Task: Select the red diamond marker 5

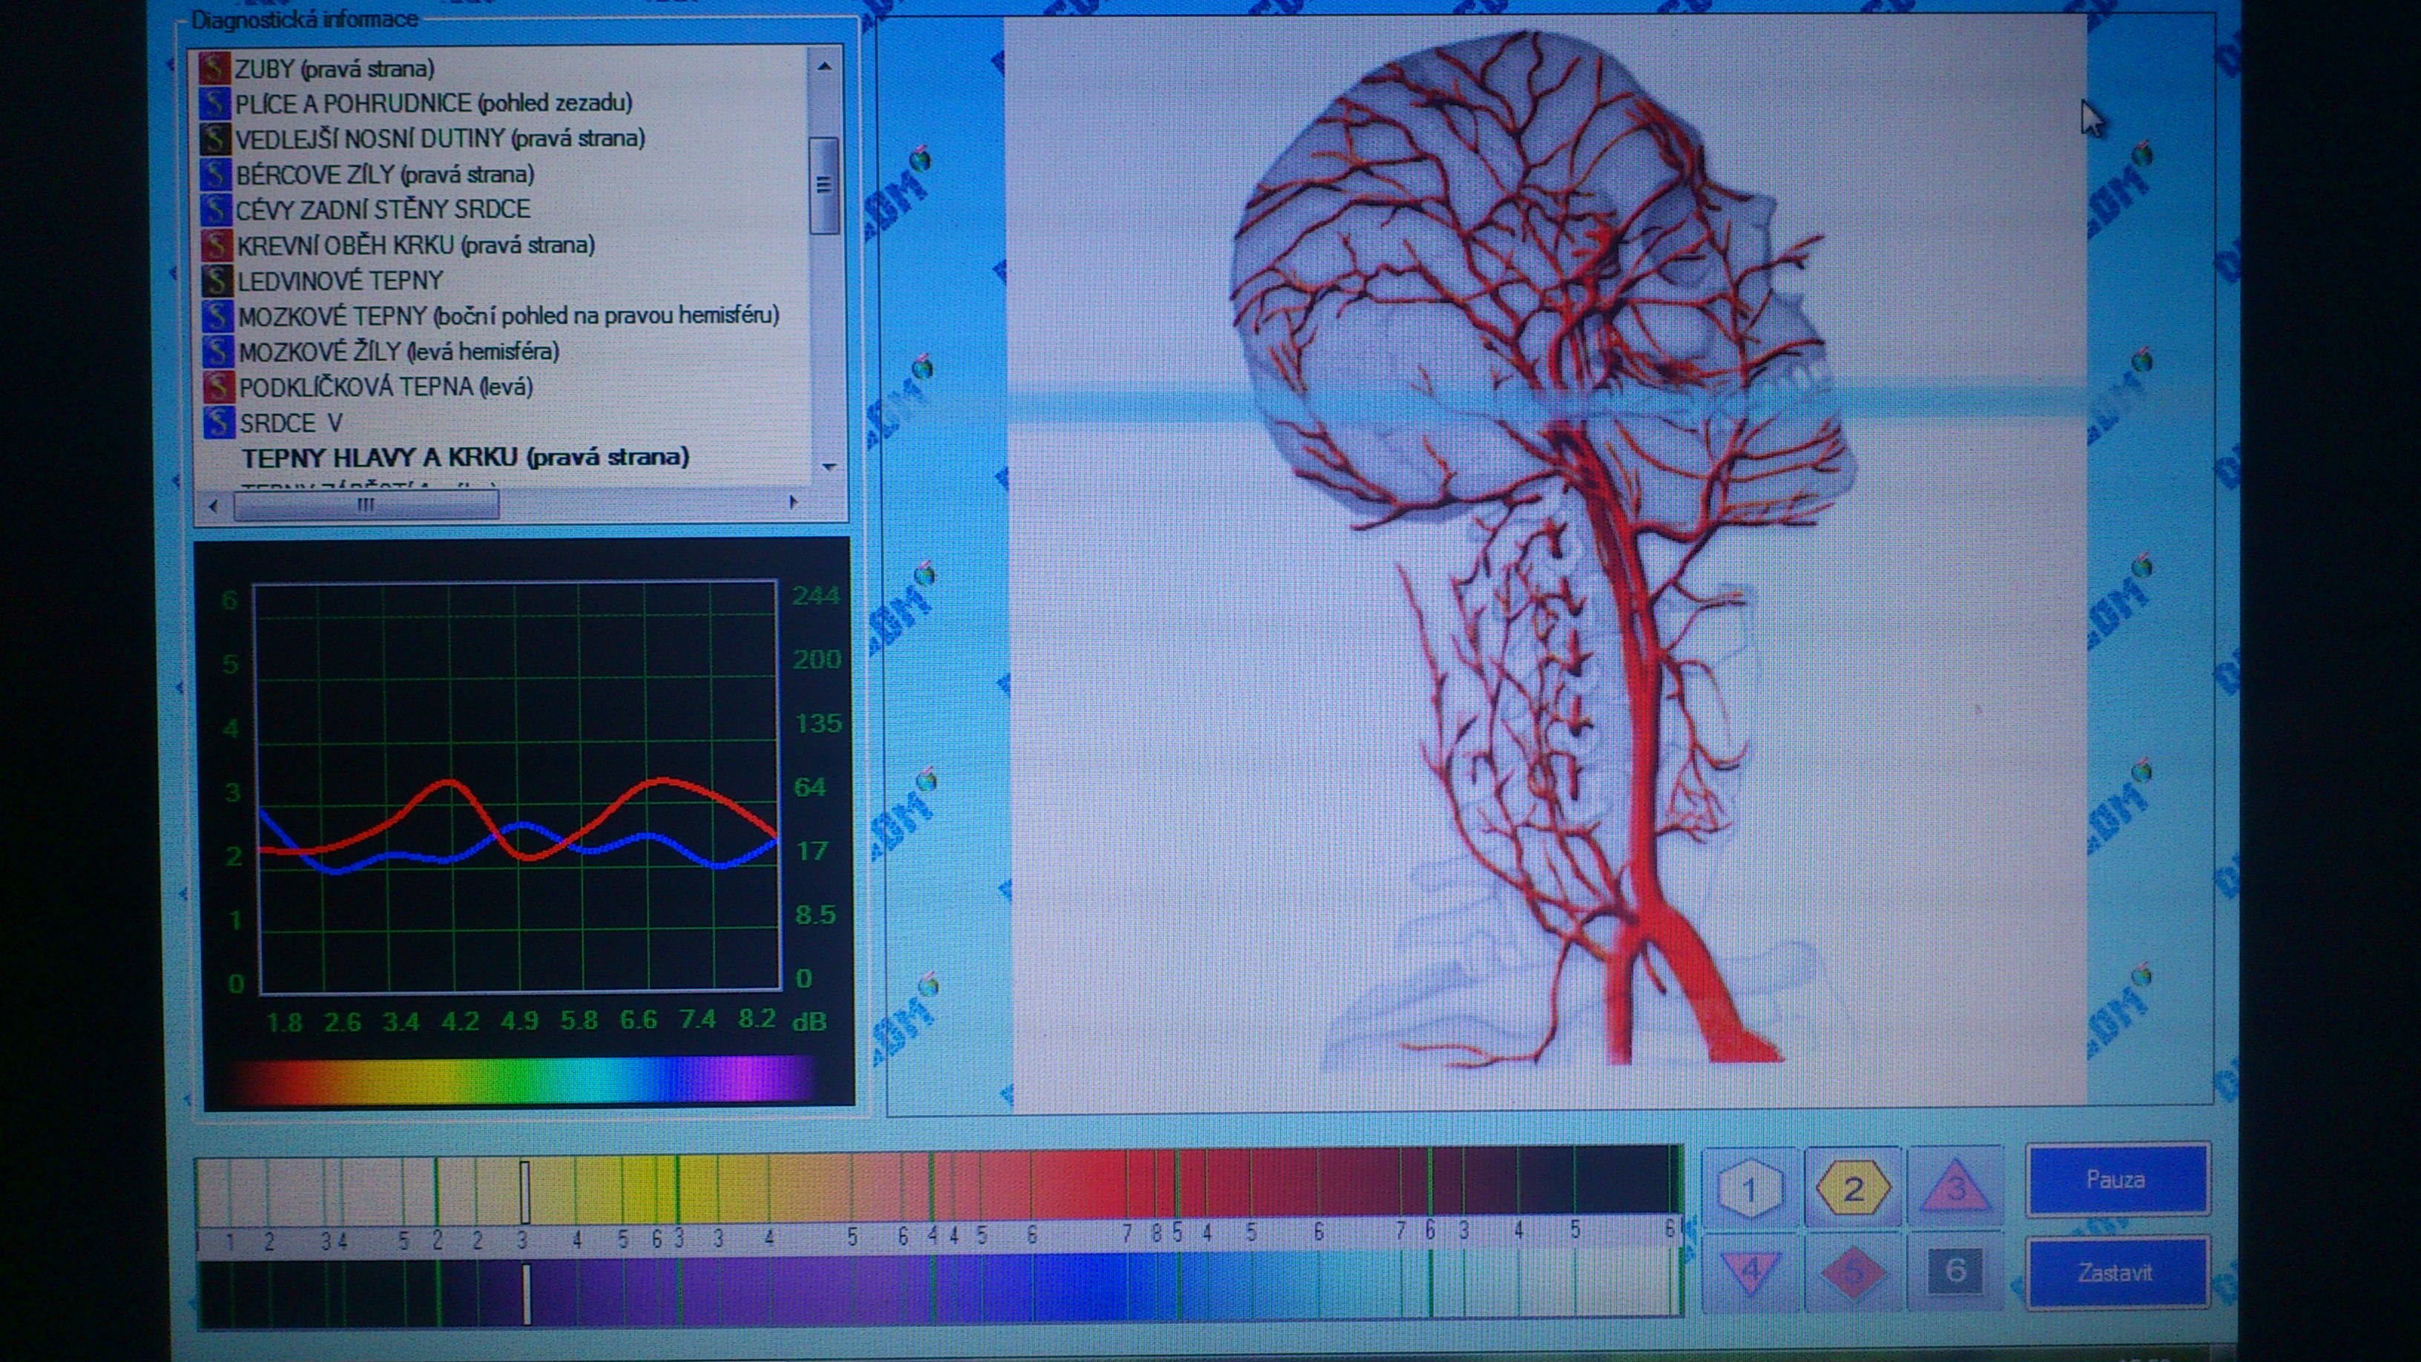Action: point(1854,1271)
